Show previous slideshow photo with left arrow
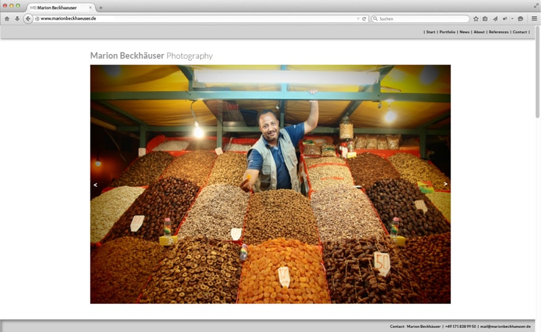The width and height of the screenshot is (541, 332). point(95,184)
